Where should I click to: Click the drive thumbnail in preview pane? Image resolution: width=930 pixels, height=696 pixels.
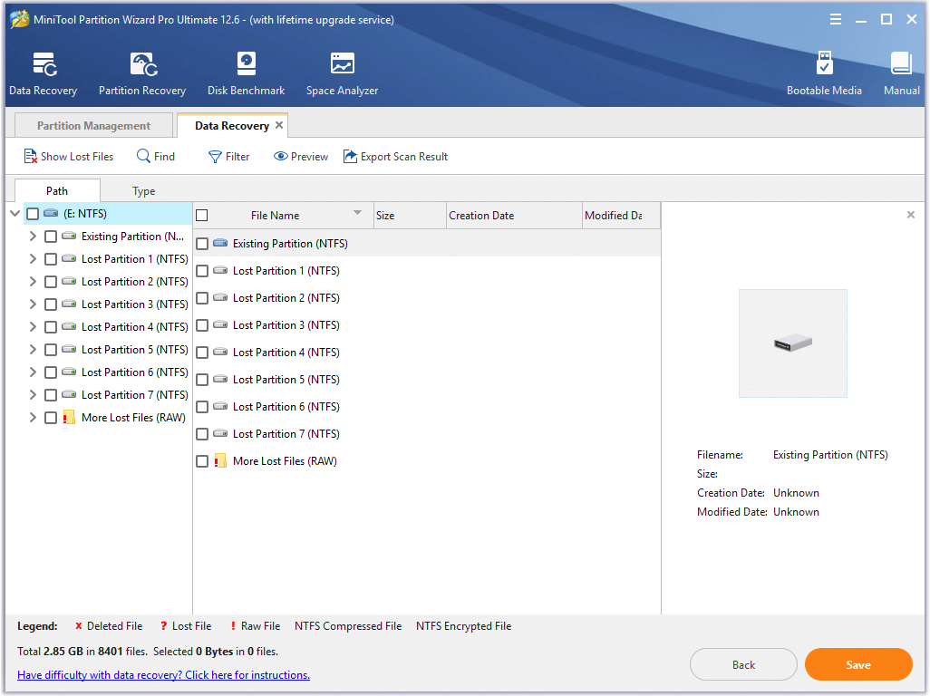792,343
